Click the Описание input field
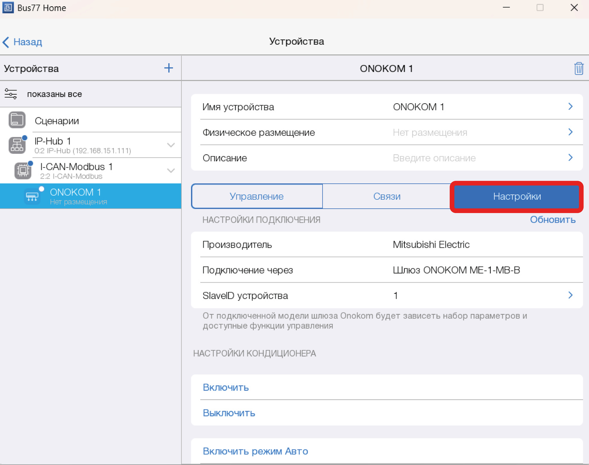 pos(434,158)
